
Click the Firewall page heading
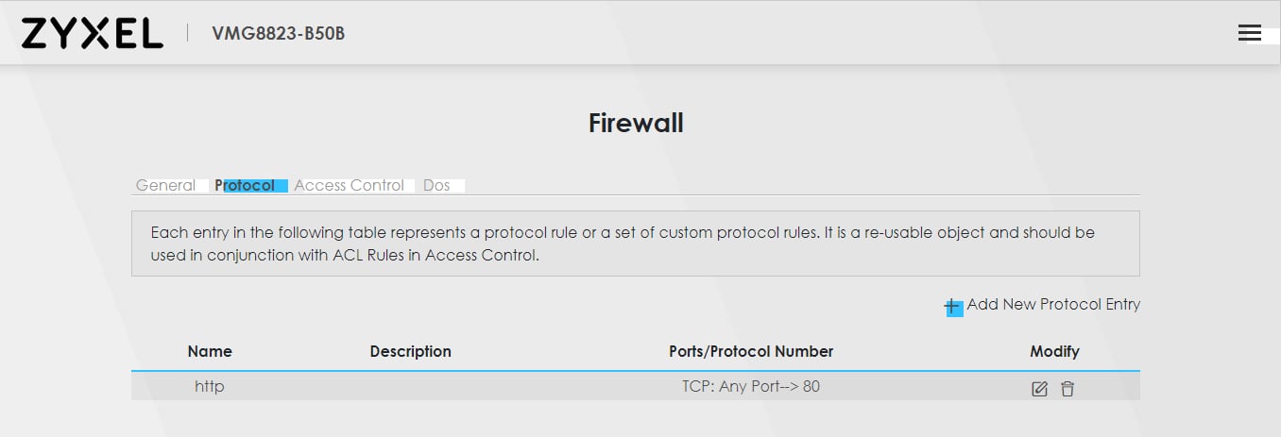[x=636, y=123]
